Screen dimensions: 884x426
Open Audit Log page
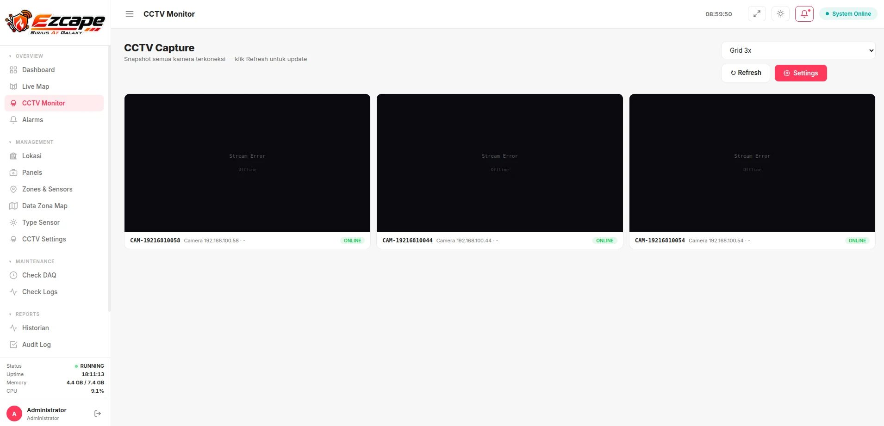54,345
